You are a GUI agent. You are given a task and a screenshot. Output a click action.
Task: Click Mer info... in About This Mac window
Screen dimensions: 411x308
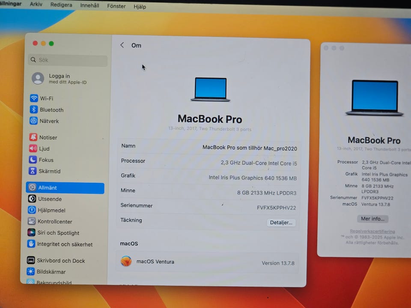[372, 219]
